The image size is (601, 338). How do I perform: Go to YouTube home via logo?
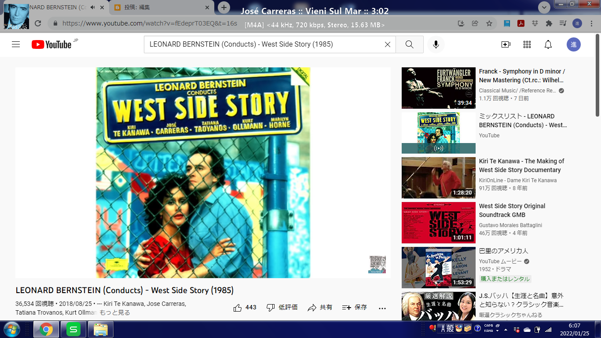[x=51, y=44]
